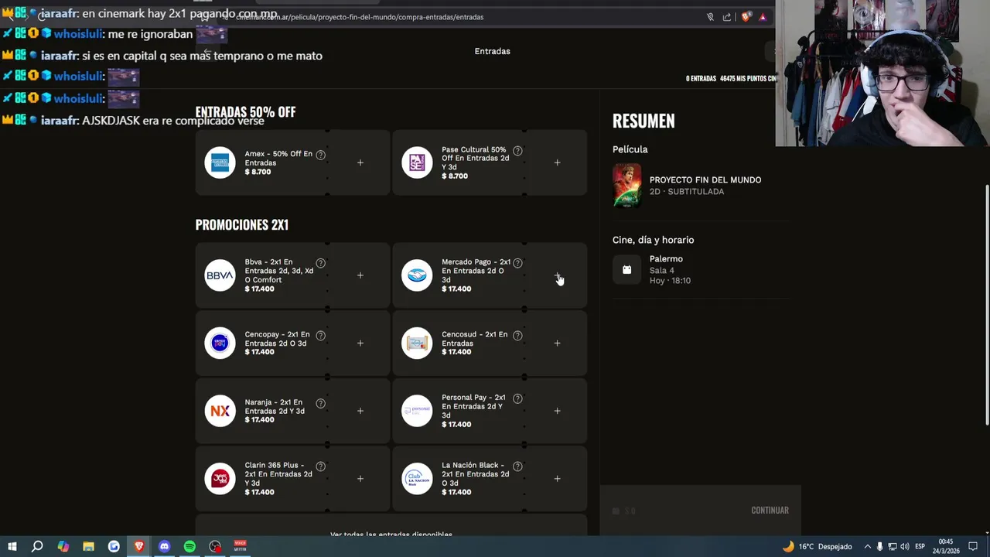Viewport: 990px width, 557px height.
Task: Add a Clarin 365 Plus 2x1 ticket
Action: click(x=360, y=479)
